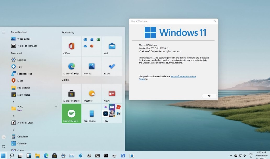Open the network tray icon
This screenshot has width=270, height=159.
240,156
